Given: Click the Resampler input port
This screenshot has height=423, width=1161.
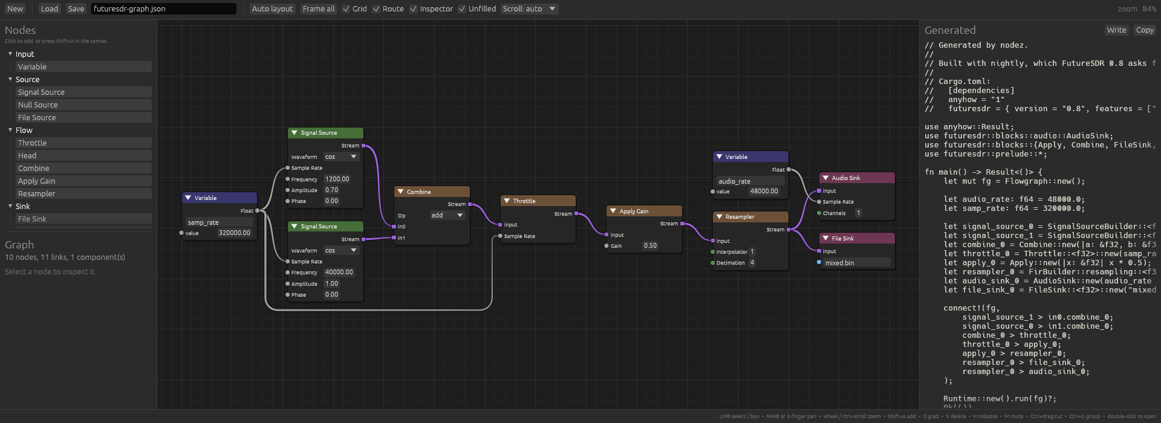Looking at the screenshot, I should 713,241.
